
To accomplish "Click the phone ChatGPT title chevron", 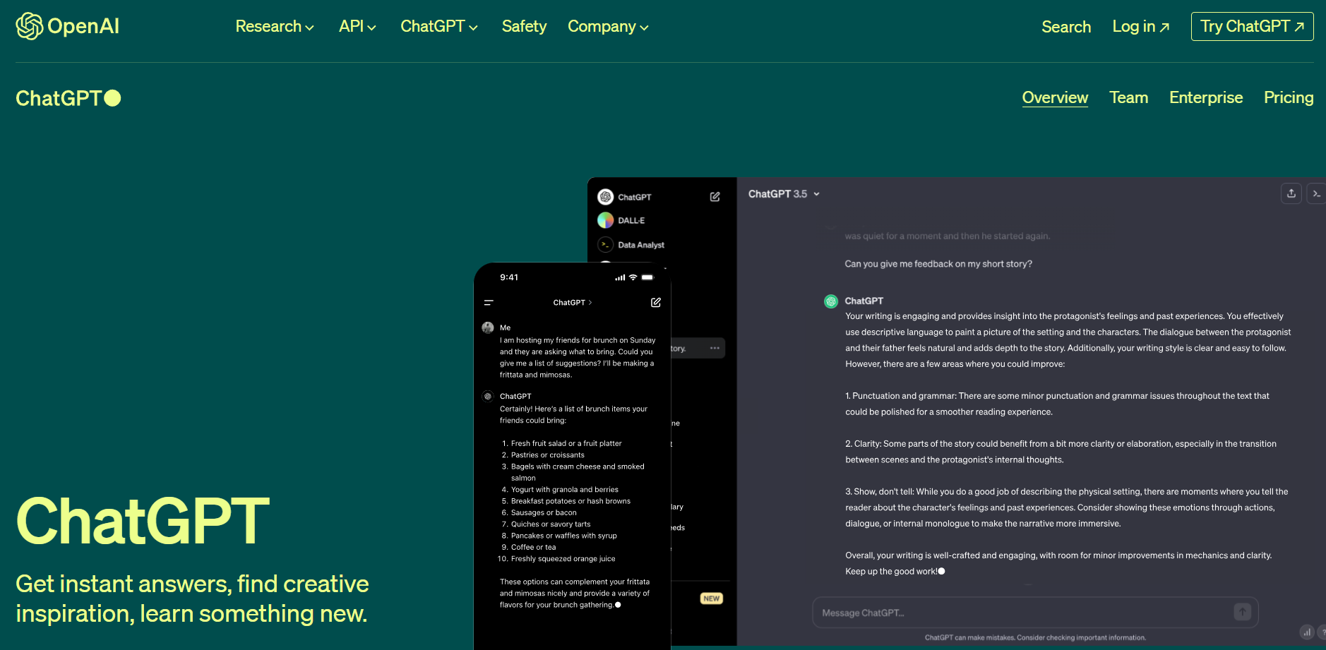I will (590, 303).
